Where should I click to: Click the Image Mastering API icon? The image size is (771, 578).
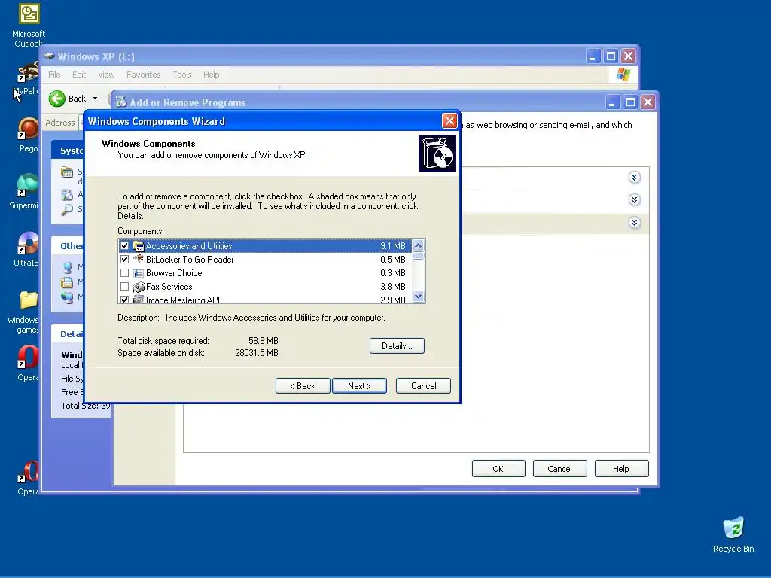tap(139, 300)
